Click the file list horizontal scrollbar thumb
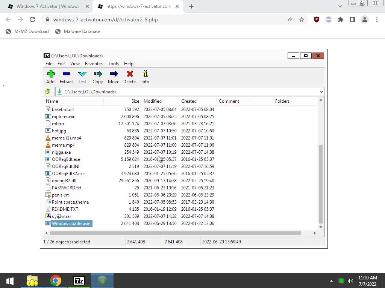385x288 pixels. pos(176,233)
